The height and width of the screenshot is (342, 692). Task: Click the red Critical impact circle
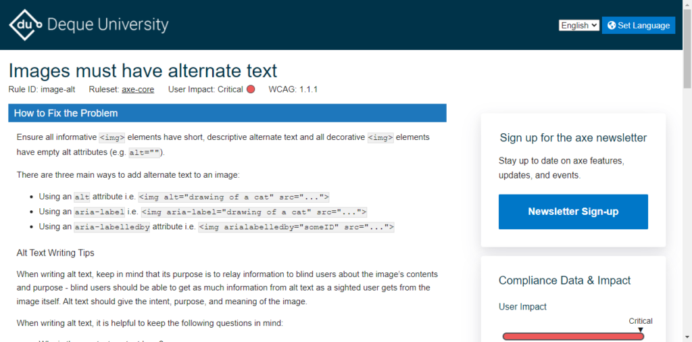251,89
